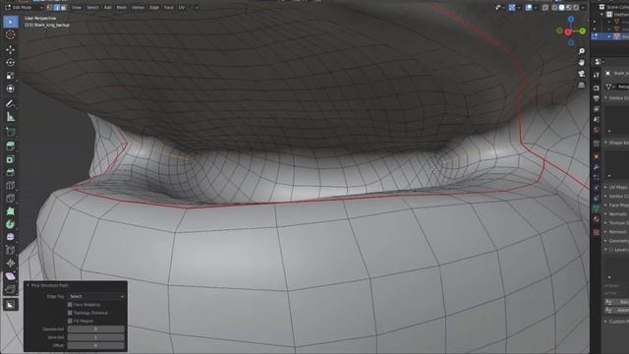Collapse the Shape Keys panel

click(605, 143)
